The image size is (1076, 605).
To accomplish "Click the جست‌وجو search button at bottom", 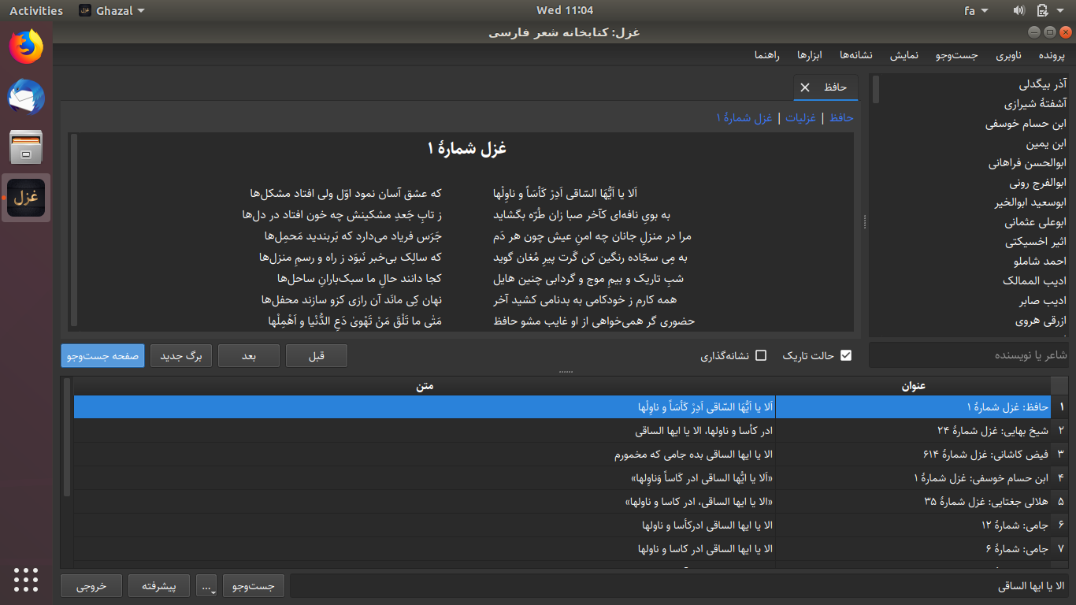I will [x=253, y=586].
